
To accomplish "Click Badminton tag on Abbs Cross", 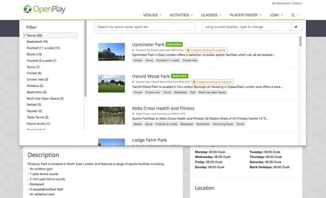I will [x=203, y=124].
